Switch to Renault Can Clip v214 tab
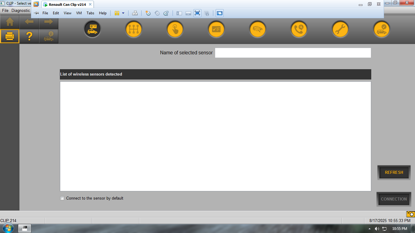 coord(67,5)
